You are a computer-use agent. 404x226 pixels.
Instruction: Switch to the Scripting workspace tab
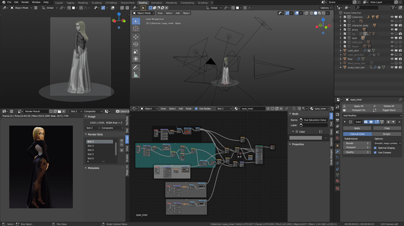coord(203,2)
